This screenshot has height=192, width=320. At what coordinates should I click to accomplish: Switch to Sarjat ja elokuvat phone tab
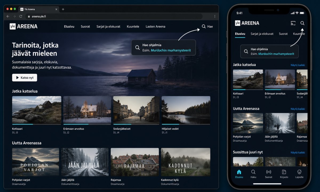tap(262, 34)
